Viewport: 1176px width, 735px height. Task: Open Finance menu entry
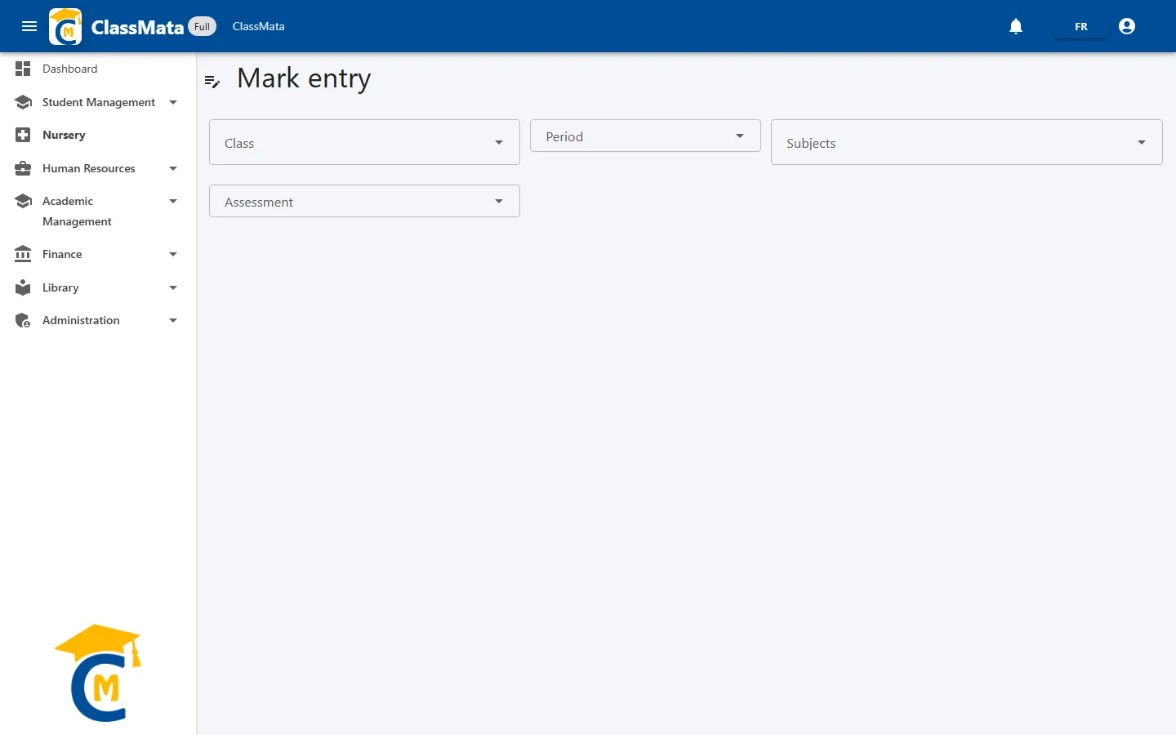click(x=98, y=254)
